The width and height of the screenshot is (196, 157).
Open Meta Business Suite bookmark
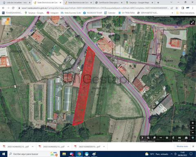point(71,13)
